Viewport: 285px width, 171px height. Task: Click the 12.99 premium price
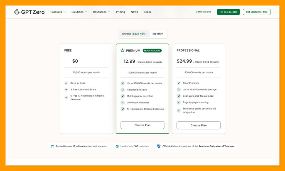coord(129,61)
